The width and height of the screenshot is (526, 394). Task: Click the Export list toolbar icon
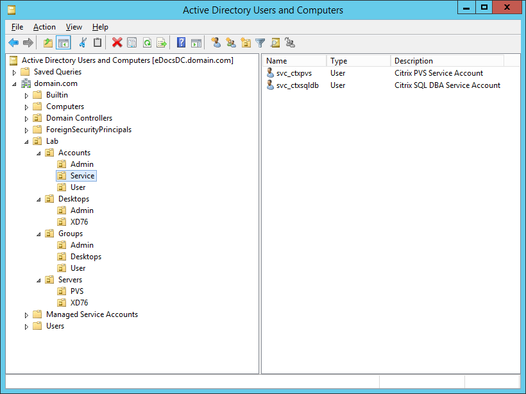click(x=162, y=43)
